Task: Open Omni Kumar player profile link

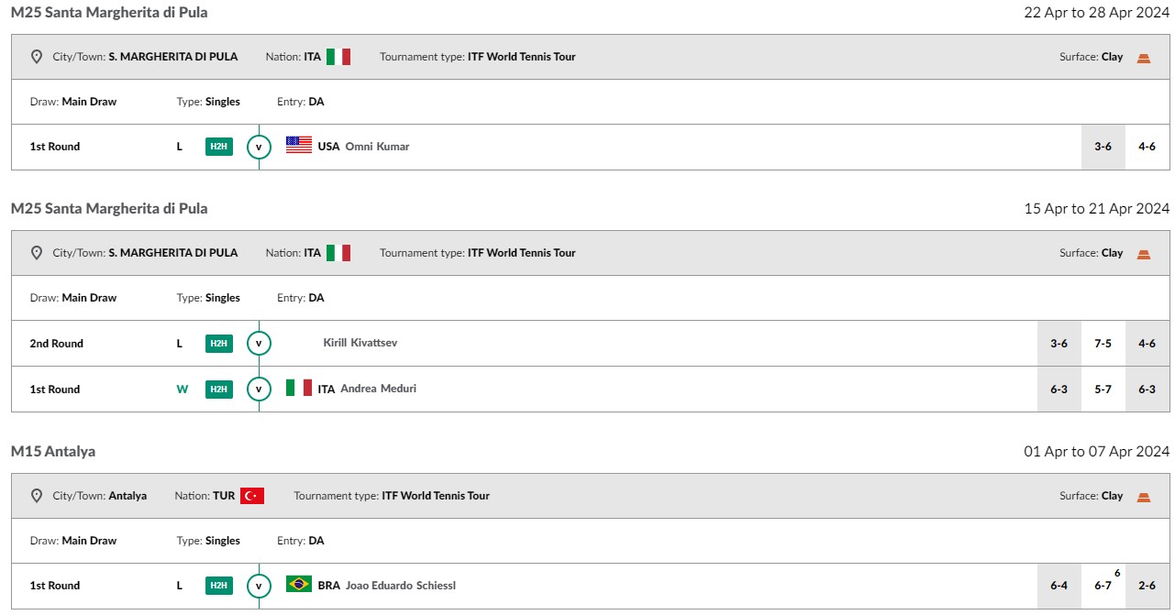Action: click(x=377, y=147)
